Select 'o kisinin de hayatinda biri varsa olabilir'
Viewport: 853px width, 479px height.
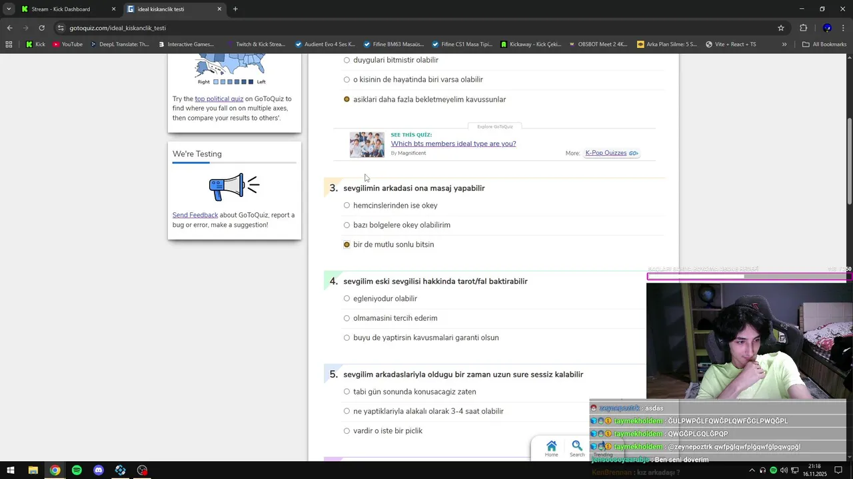coord(347,80)
